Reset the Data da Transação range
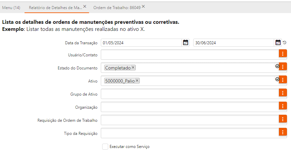 tap(285, 43)
